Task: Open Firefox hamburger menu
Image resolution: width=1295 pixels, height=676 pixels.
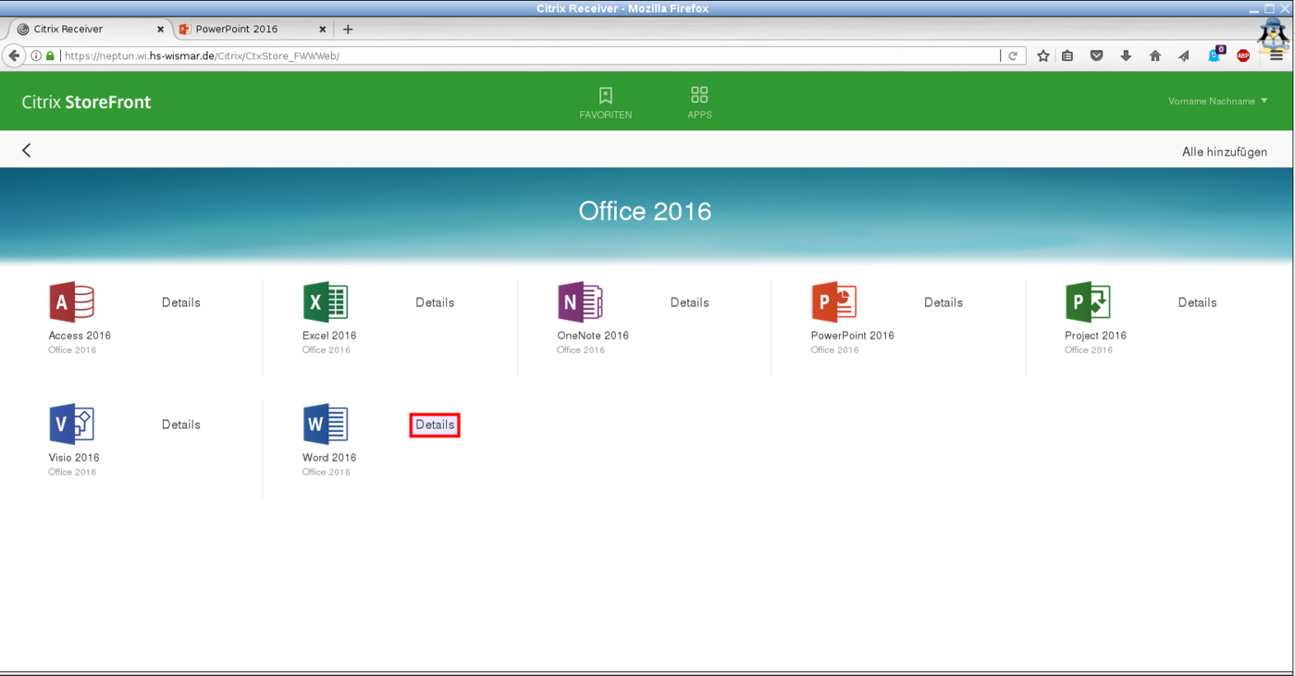Action: pos(1276,55)
